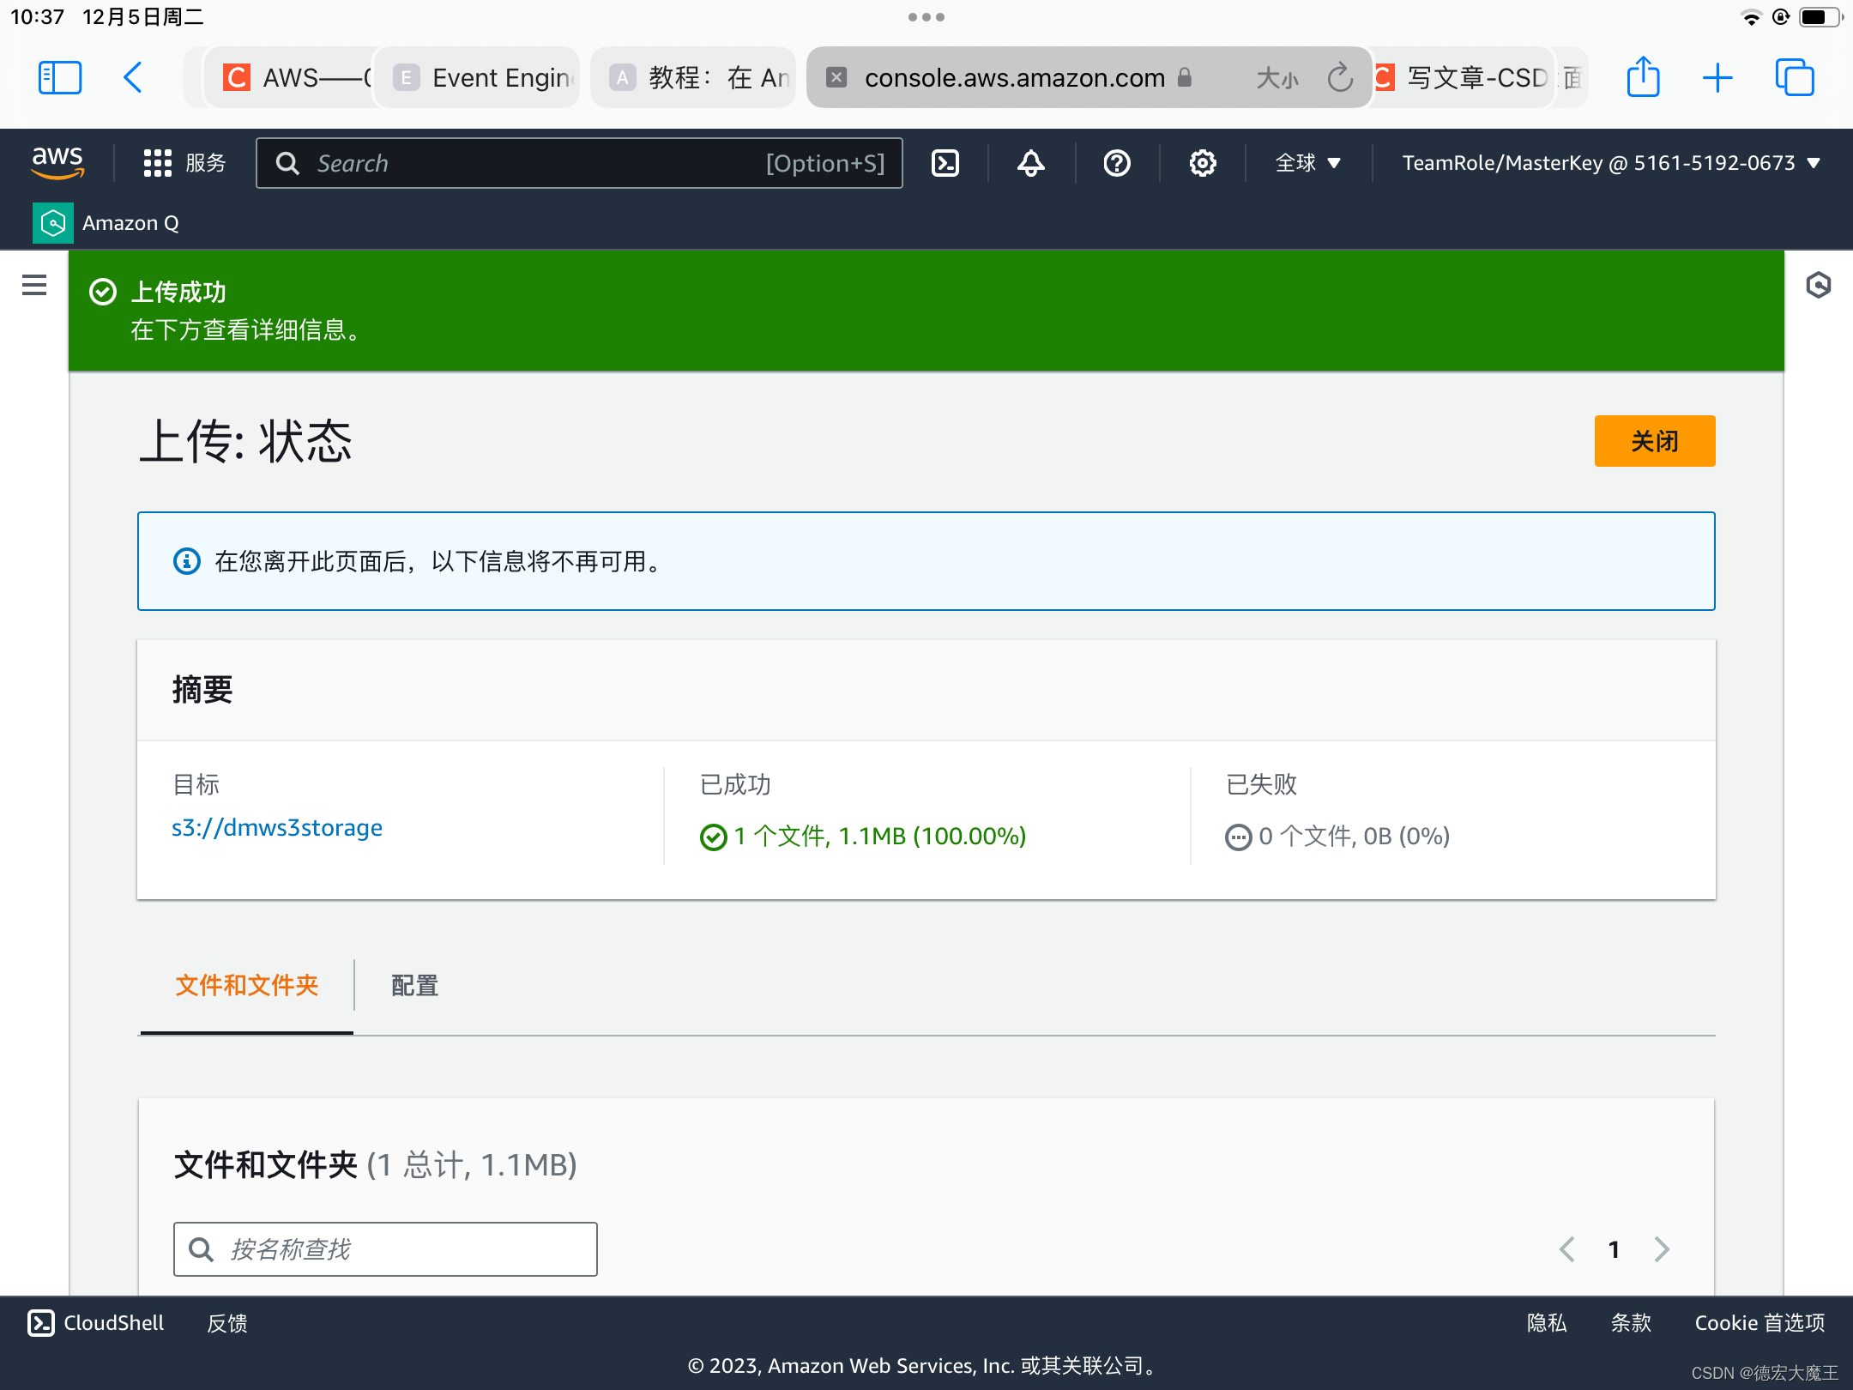The image size is (1853, 1390).
Task: Click the 1 个文件, 1.1MB (100.00%) text
Action: pyautogui.click(x=880, y=837)
